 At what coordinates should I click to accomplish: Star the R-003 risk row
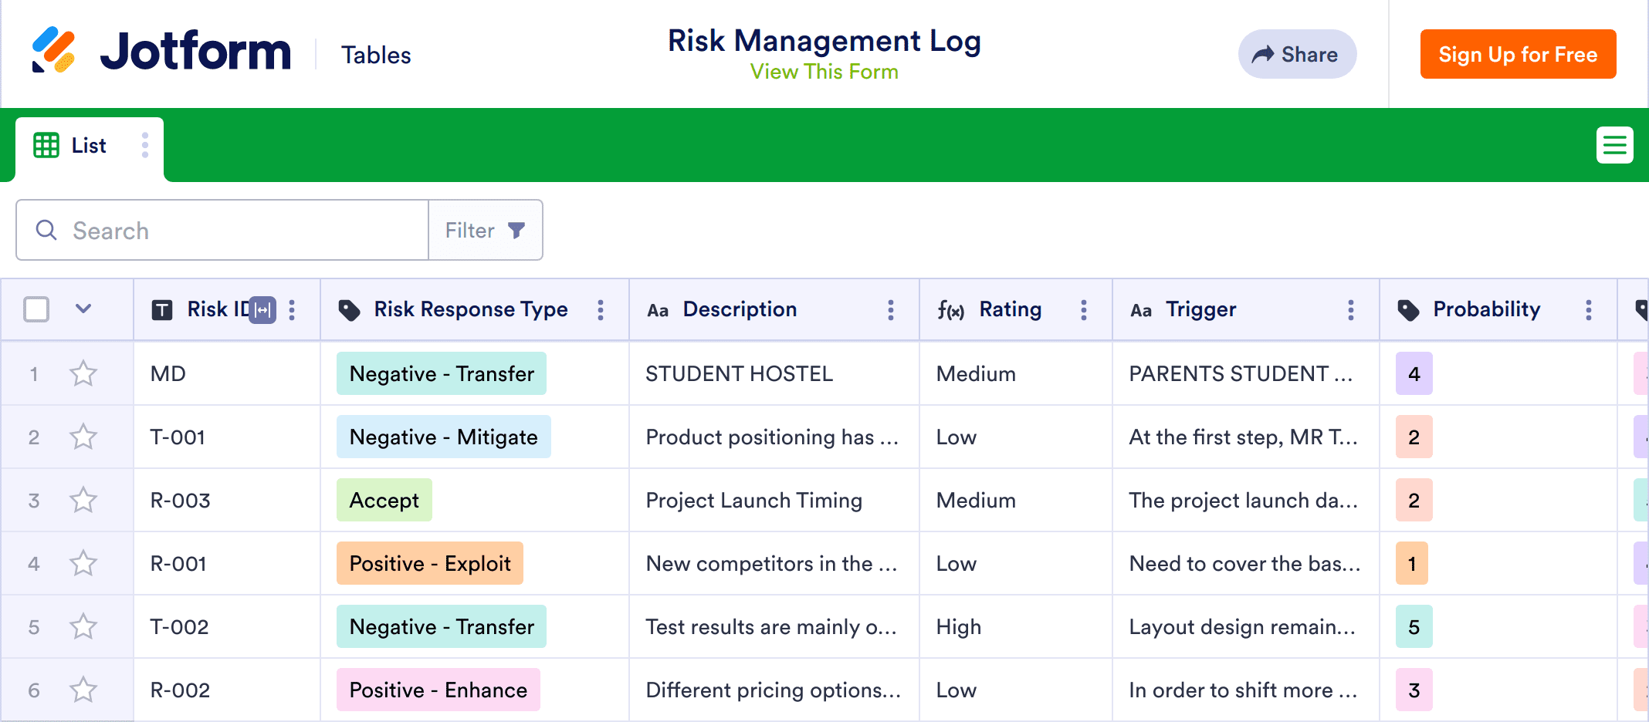click(83, 501)
